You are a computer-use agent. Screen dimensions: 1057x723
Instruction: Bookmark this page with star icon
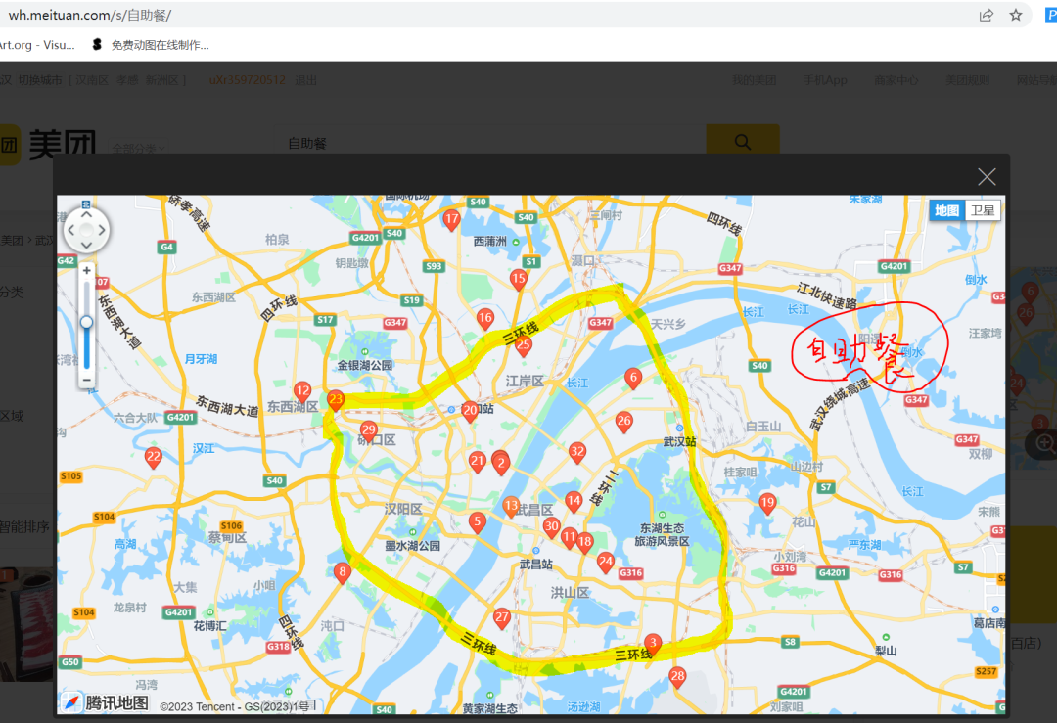point(1015,15)
